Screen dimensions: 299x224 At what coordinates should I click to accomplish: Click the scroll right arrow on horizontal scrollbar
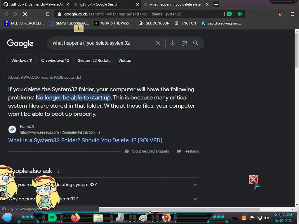point(293,209)
